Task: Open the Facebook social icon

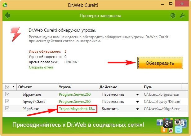Action: (x=160, y=122)
